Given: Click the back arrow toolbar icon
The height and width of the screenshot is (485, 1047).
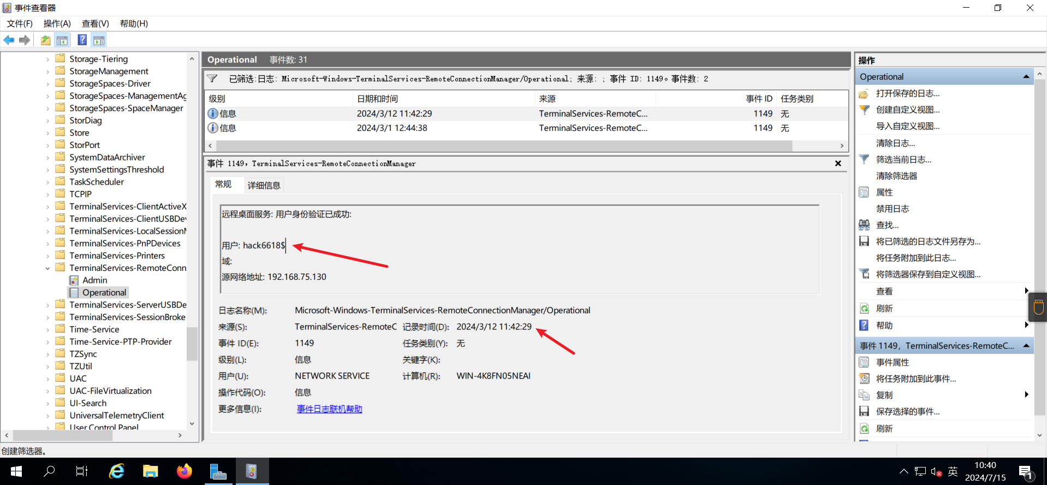Looking at the screenshot, I should (x=9, y=40).
